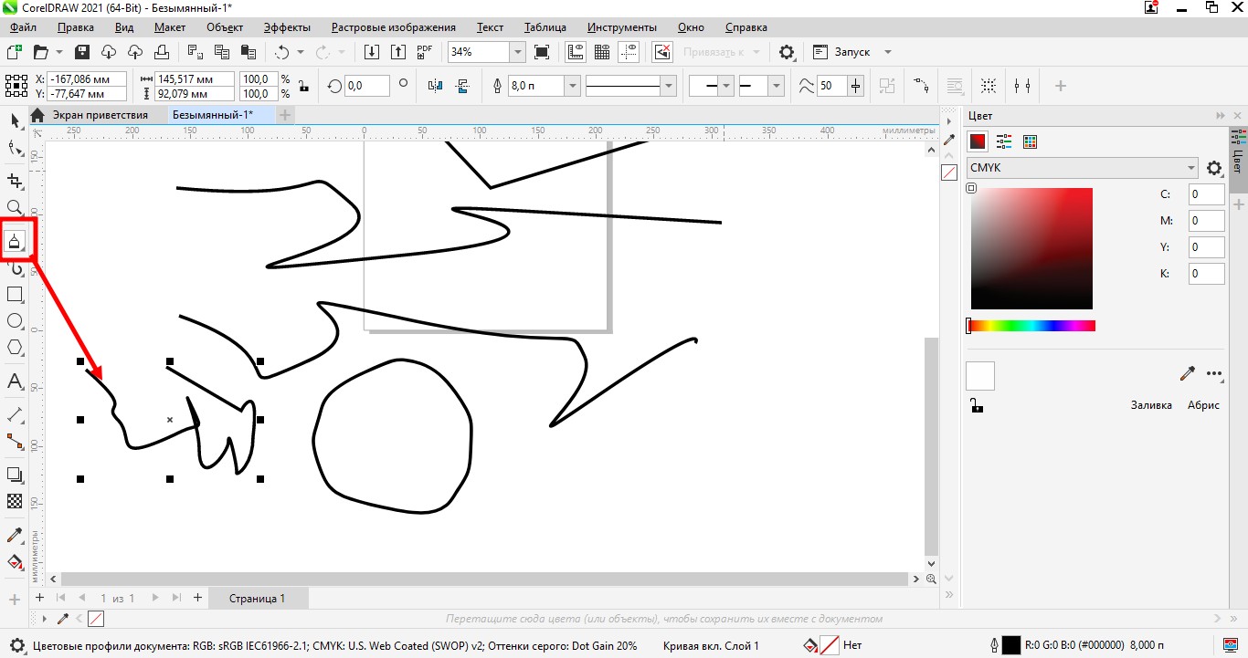Toggle guidelines display
1248x658 pixels.
click(x=629, y=52)
